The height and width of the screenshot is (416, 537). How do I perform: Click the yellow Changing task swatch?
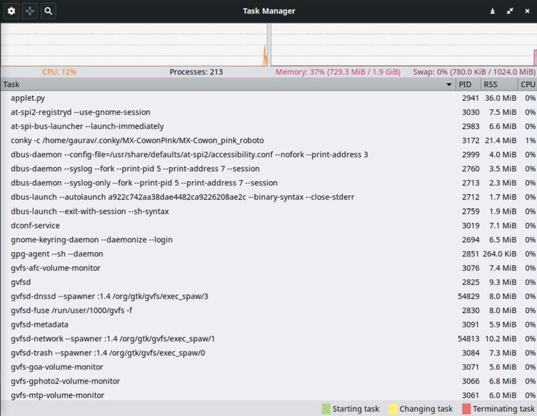(x=392, y=409)
